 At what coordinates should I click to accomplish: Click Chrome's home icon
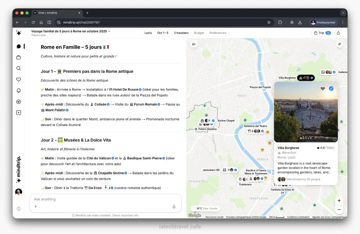(x=41, y=22)
